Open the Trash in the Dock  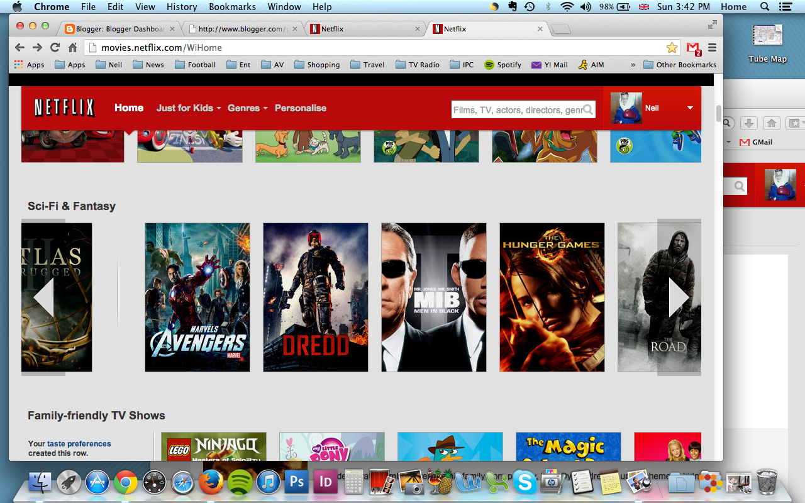click(x=767, y=482)
